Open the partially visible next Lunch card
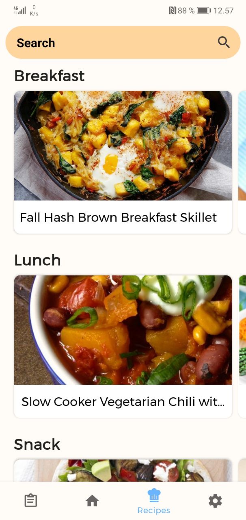 click(242, 347)
